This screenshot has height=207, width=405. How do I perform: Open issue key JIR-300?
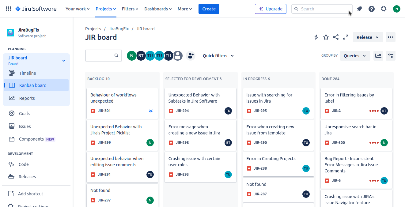(338, 143)
